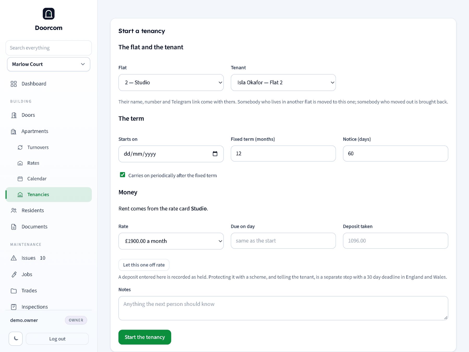The width and height of the screenshot is (469, 352).
Task: Click the Calendar icon in sidebar
Action: [x=20, y=179]
